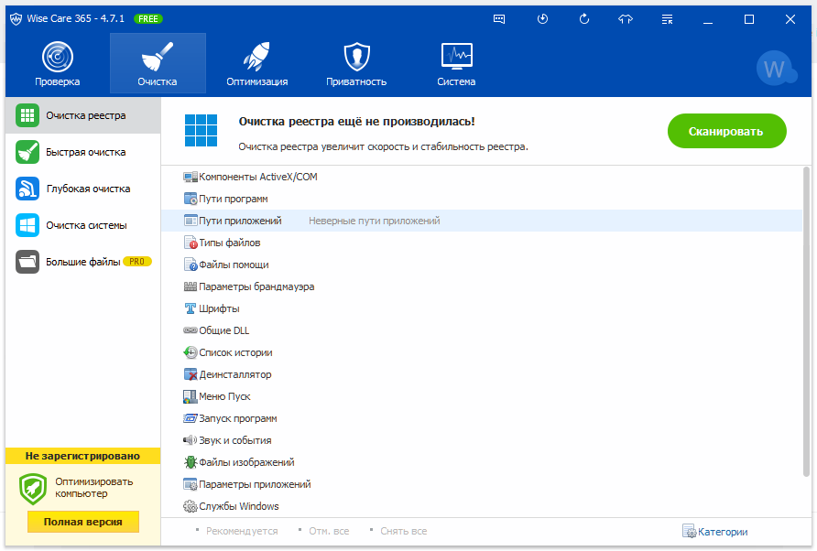Image resolution: width=817 pixels, height=551 pixels.
Task: Open the skin (t-shirt) icon in title bar
Action: 626,18
